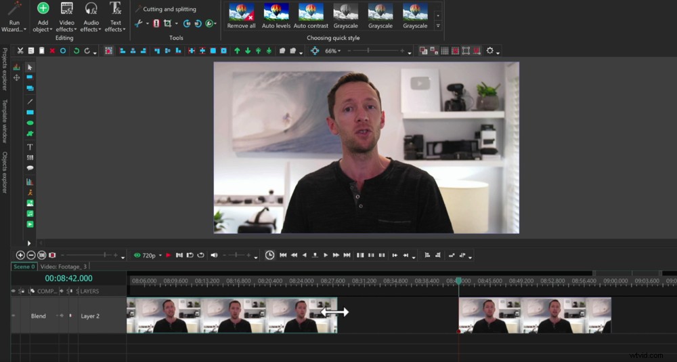Screen dimensions: 677x362
Task: Click the red X Delete icon
Action: point(52,51)
